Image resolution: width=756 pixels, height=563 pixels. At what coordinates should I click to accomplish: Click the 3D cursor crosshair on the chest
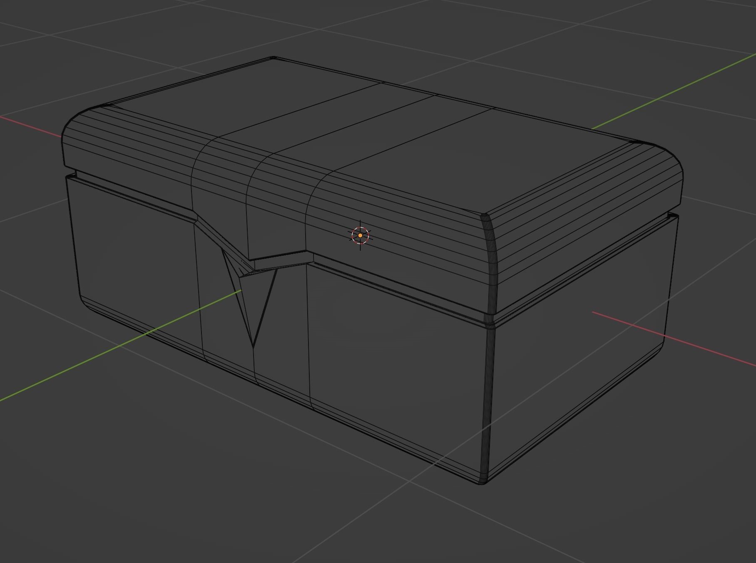pyautogui.click(x=360, y=235)
